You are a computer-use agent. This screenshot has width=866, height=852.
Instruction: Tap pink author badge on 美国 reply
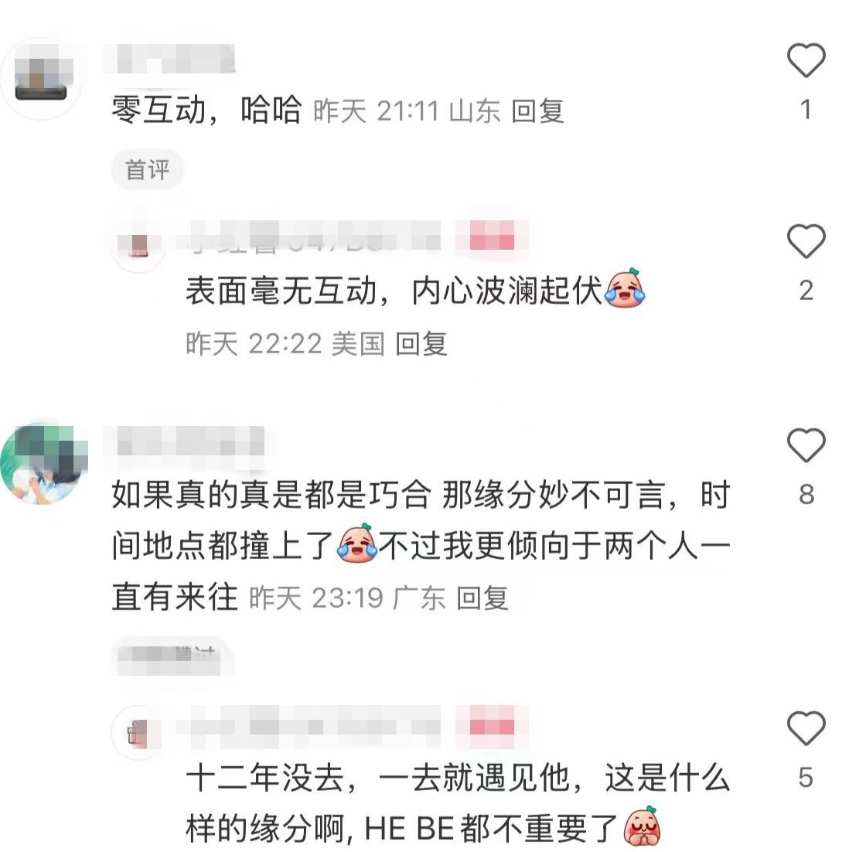pos(492,238)
